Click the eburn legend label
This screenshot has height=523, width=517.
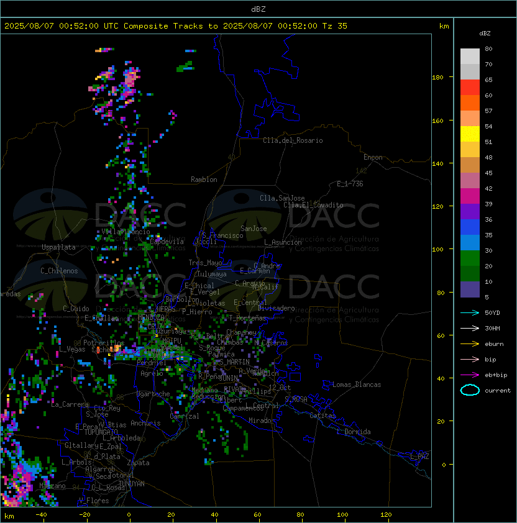(x=494, y=344)
